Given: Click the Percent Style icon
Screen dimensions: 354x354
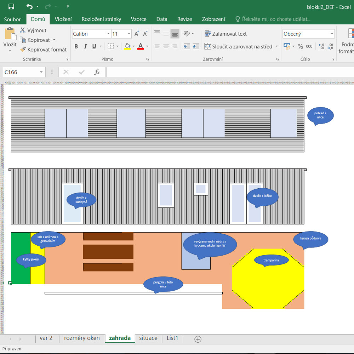Looking at the screenshot, I should [300, 46].
